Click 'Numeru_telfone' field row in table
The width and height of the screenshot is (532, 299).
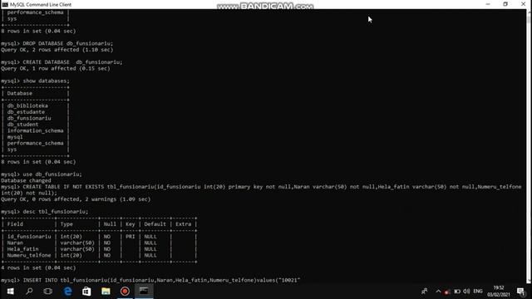(x=99, y=255)
